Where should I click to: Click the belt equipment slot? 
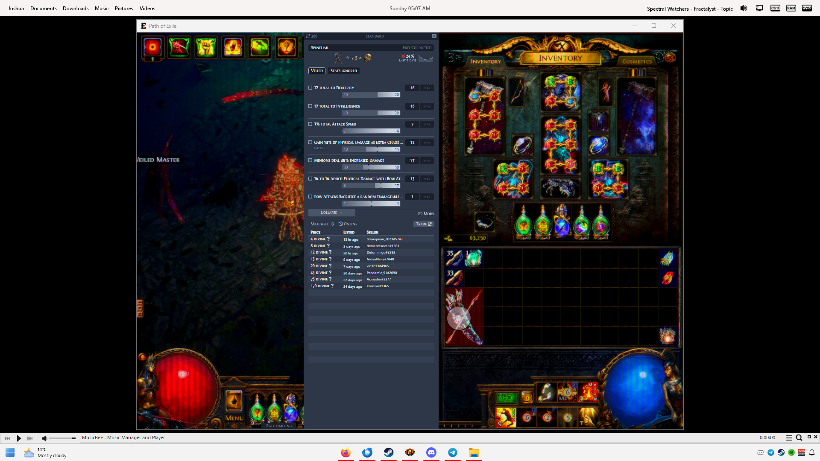(x=561, y=188)
